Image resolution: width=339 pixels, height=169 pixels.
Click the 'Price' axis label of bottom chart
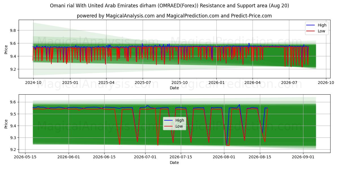[x=6, y=123]
